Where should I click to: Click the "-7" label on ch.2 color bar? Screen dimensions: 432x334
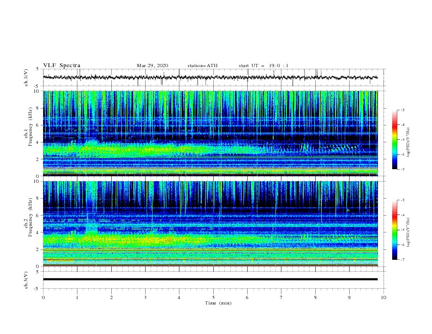click(403, 259)
